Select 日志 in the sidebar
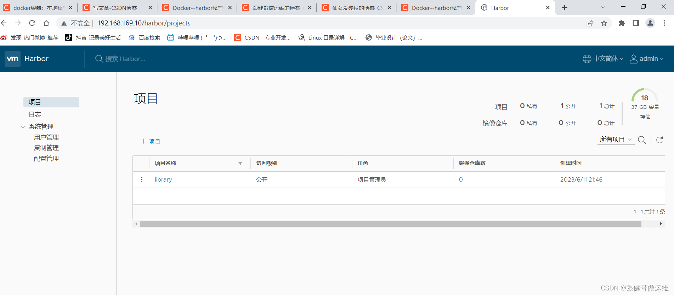 click(x=35, y=114)
